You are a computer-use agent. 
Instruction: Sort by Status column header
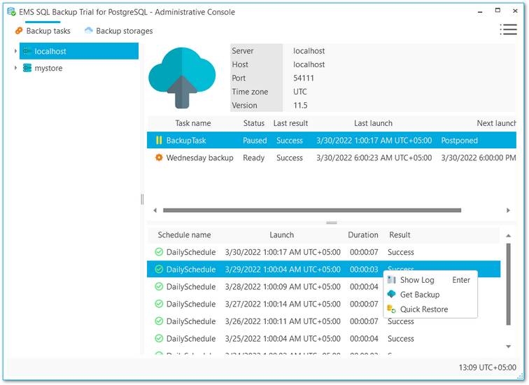(x=254, y=123)
